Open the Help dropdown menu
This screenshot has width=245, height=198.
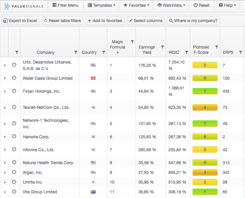point(227,5)
